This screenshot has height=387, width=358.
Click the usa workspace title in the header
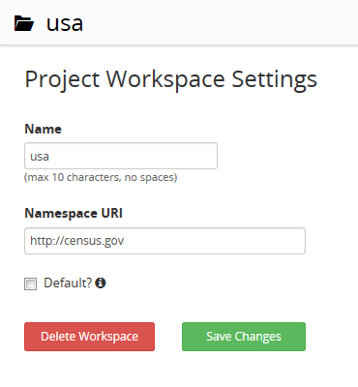(x=65, y=23)
